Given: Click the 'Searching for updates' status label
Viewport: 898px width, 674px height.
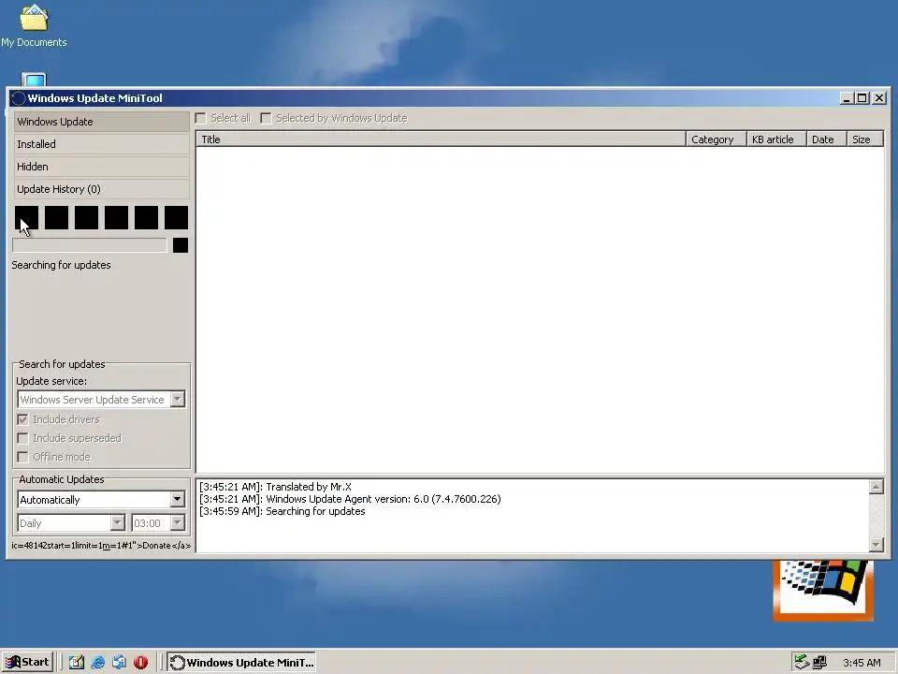Looking at the screenshot, I should point(62,265).
